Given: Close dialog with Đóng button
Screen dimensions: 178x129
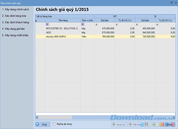Looking at the screenshot, I should (x=167, y=125).
